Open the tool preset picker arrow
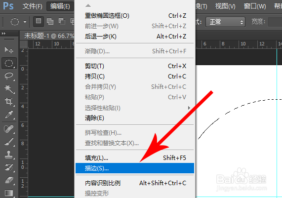282x198 pixels. (25, 22)
